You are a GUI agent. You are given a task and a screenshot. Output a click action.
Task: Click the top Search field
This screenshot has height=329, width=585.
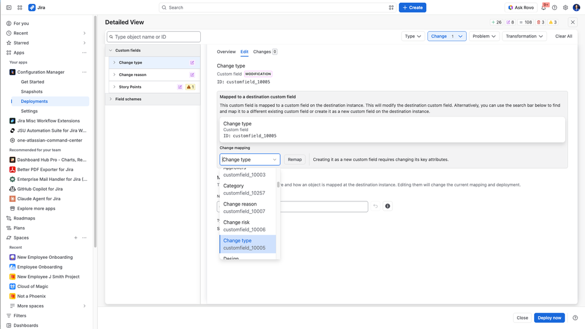click(x=277, y=8)
